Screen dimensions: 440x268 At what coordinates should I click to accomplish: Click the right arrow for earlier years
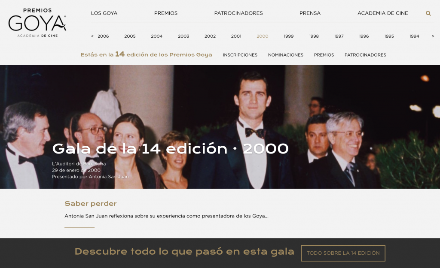(433, 36)
